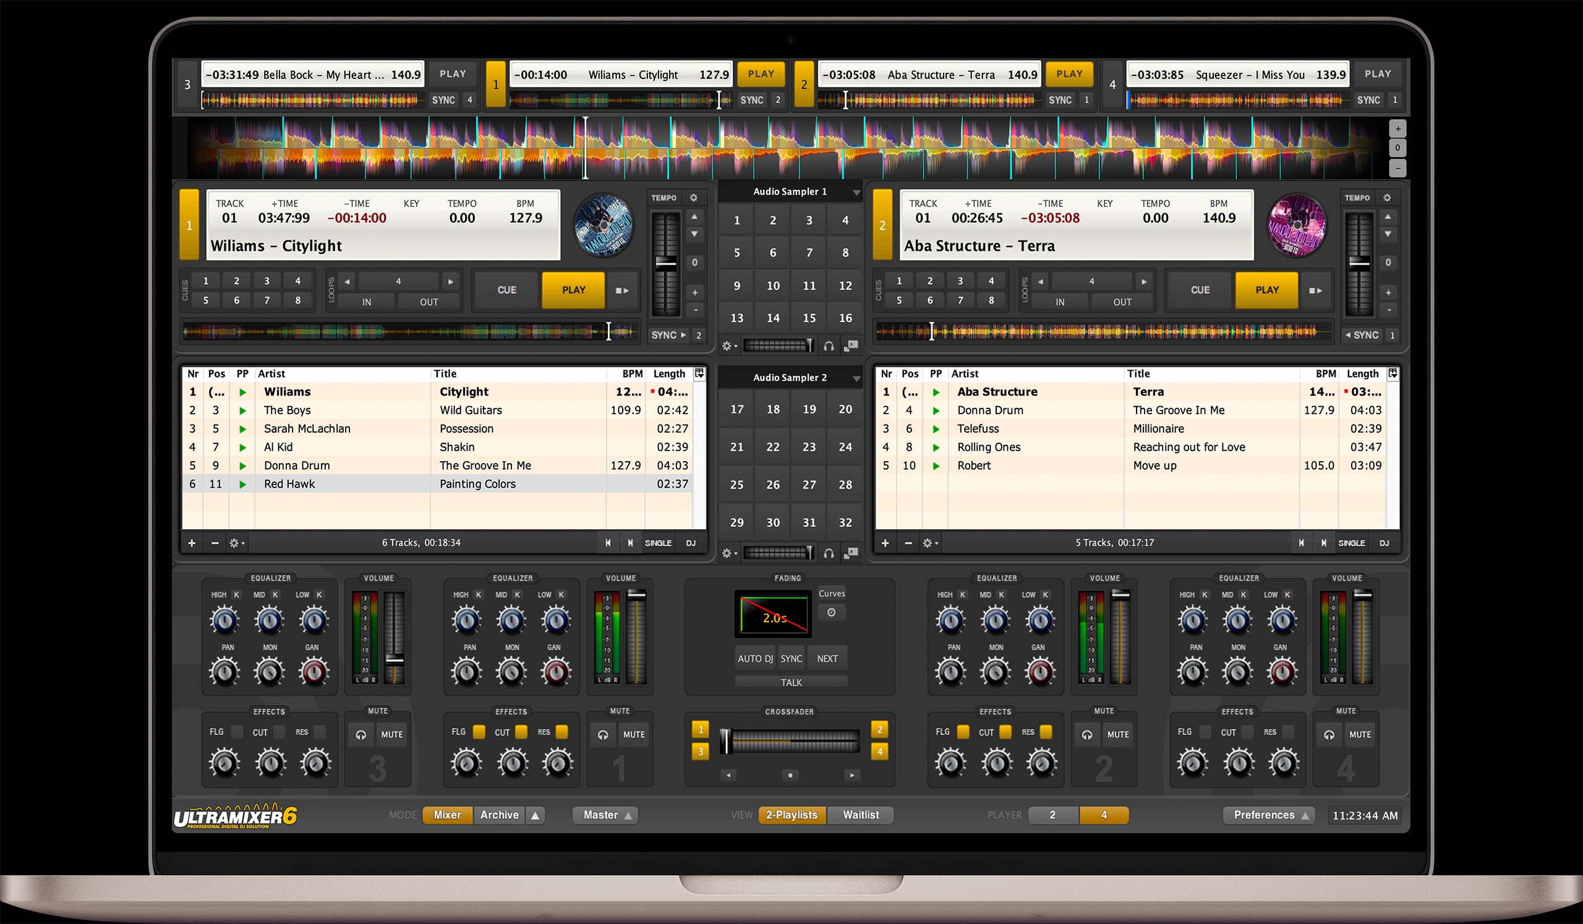The image size is (1583, 924).
Task: Open the Audio Sampler 2 dropdown
Action: tap(856, 377)
